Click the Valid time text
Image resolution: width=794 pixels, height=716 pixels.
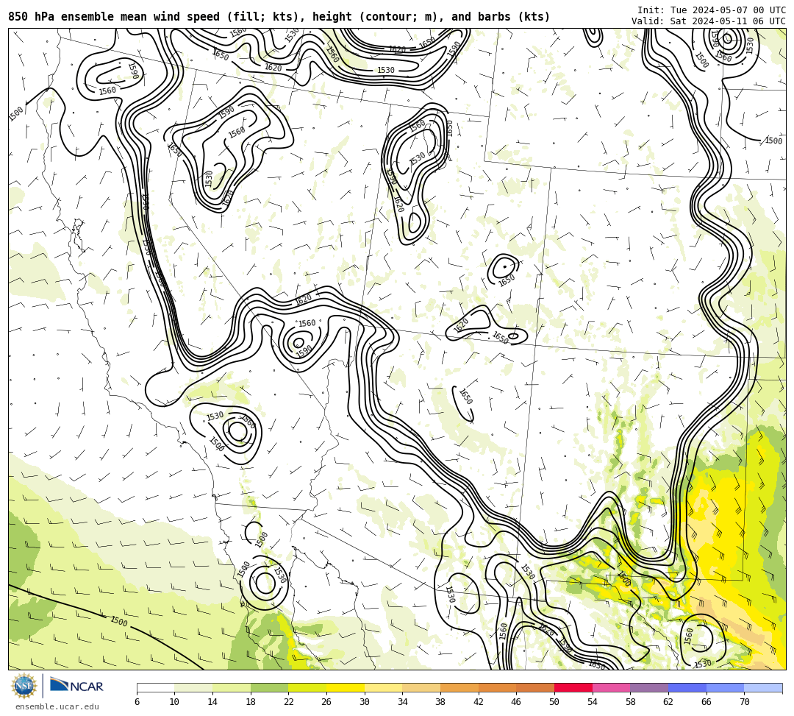tap(709, 21)
